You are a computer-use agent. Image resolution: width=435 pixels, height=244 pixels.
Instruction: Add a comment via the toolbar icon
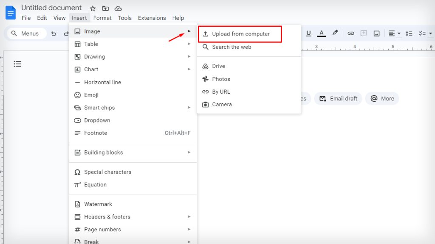pos(364,33)
